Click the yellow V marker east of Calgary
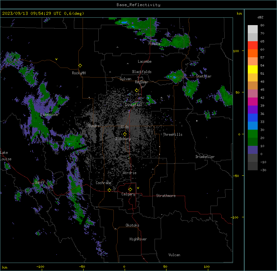277x271 pixels. 138,188
